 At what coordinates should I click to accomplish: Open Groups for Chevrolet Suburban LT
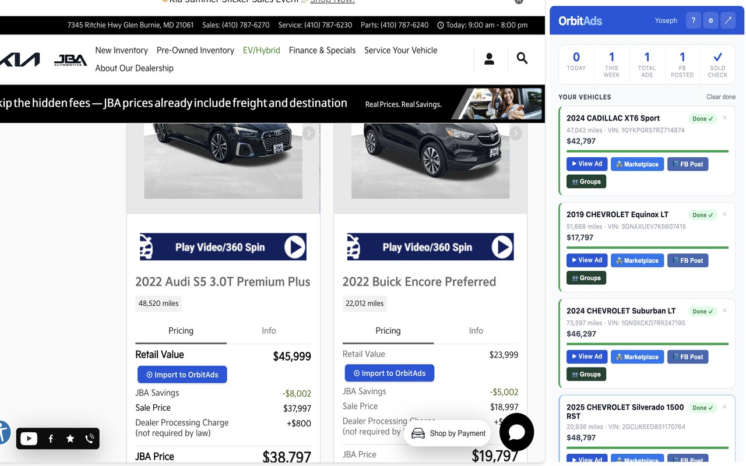[586, 374]
